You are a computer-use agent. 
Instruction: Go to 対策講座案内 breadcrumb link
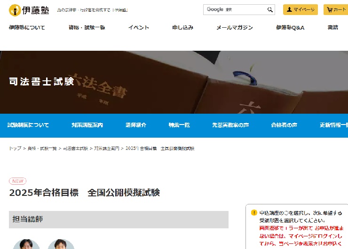[x=107, y=148]
